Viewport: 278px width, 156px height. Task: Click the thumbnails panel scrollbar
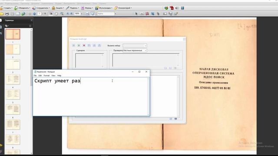pyautogui.click(x=31, y=91)
